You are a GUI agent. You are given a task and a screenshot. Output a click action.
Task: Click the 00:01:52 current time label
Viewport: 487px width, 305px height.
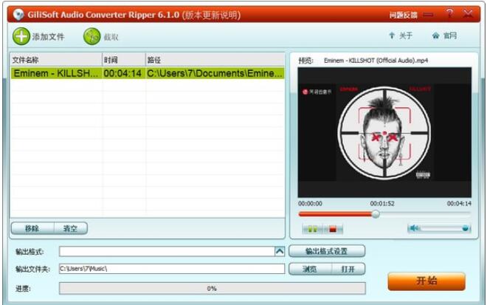[382, 204]
